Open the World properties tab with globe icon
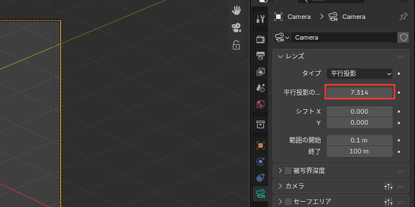This screenshot has width=415, height=207. coord(261,104)
